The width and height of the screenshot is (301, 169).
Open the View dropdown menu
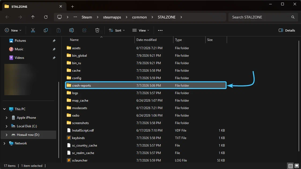(141, 30)
